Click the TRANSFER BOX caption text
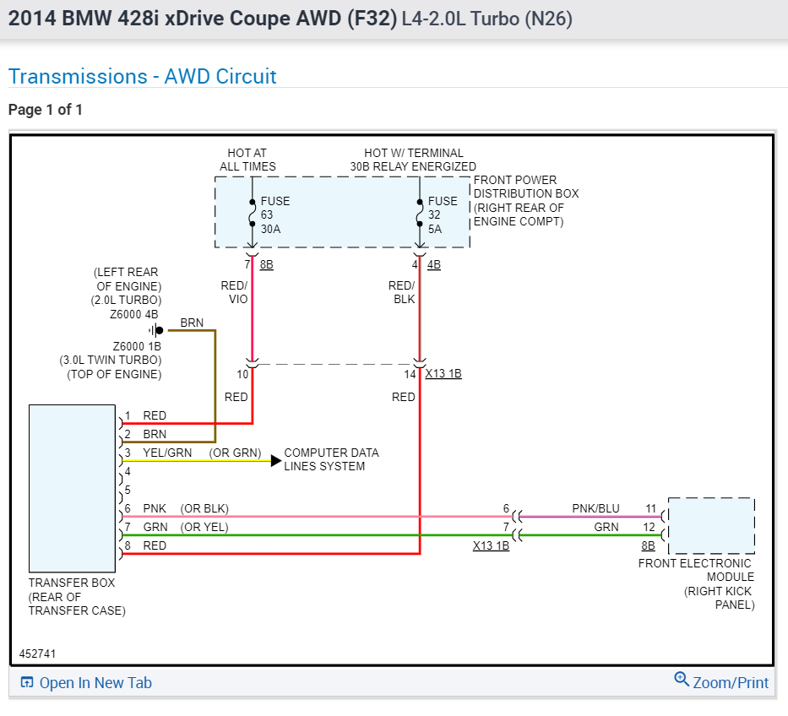 (77, 597)
